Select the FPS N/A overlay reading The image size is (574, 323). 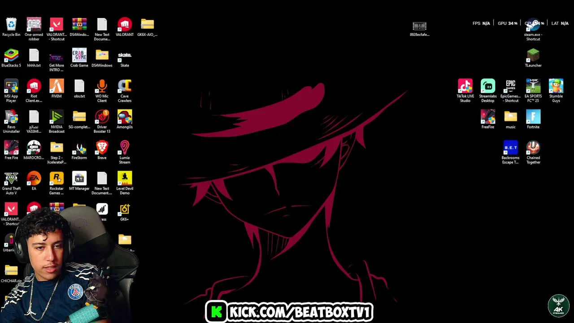click(x=481, y=23)
